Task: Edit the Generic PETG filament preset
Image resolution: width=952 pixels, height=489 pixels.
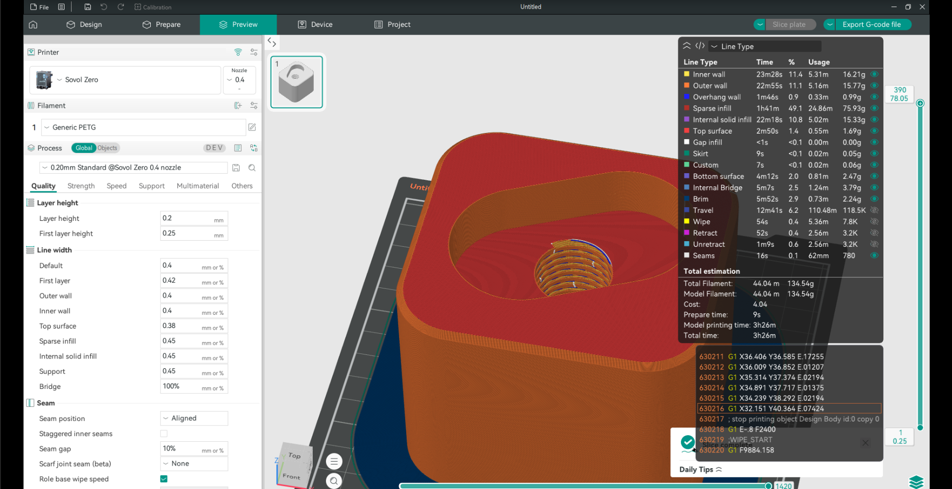Action: (x=252, y=127)
